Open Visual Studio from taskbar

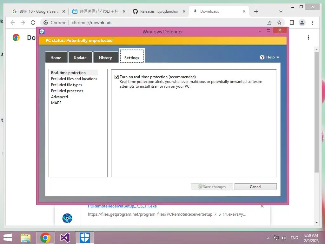tap(65, 238)
